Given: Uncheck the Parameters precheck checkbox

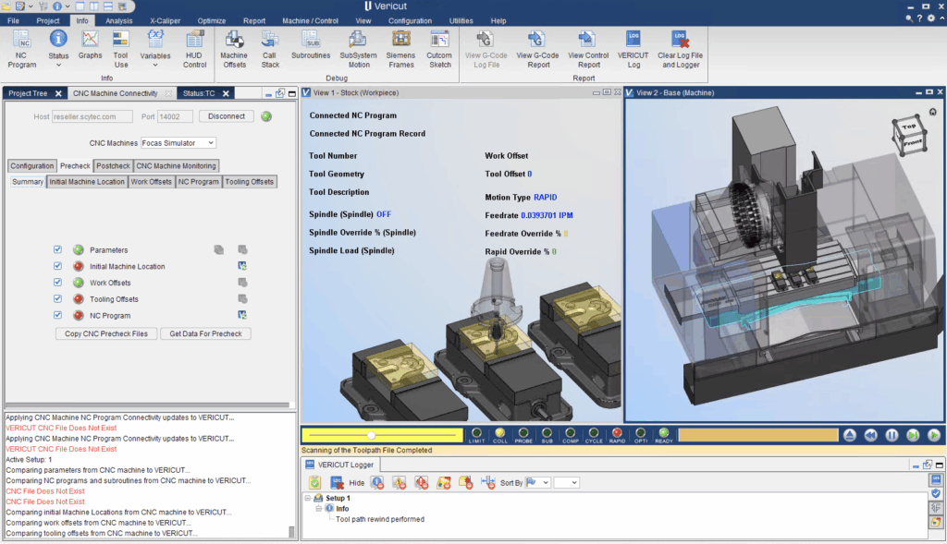Looking at the screenshot, I should pyautogui.click(x=58, y=250).
